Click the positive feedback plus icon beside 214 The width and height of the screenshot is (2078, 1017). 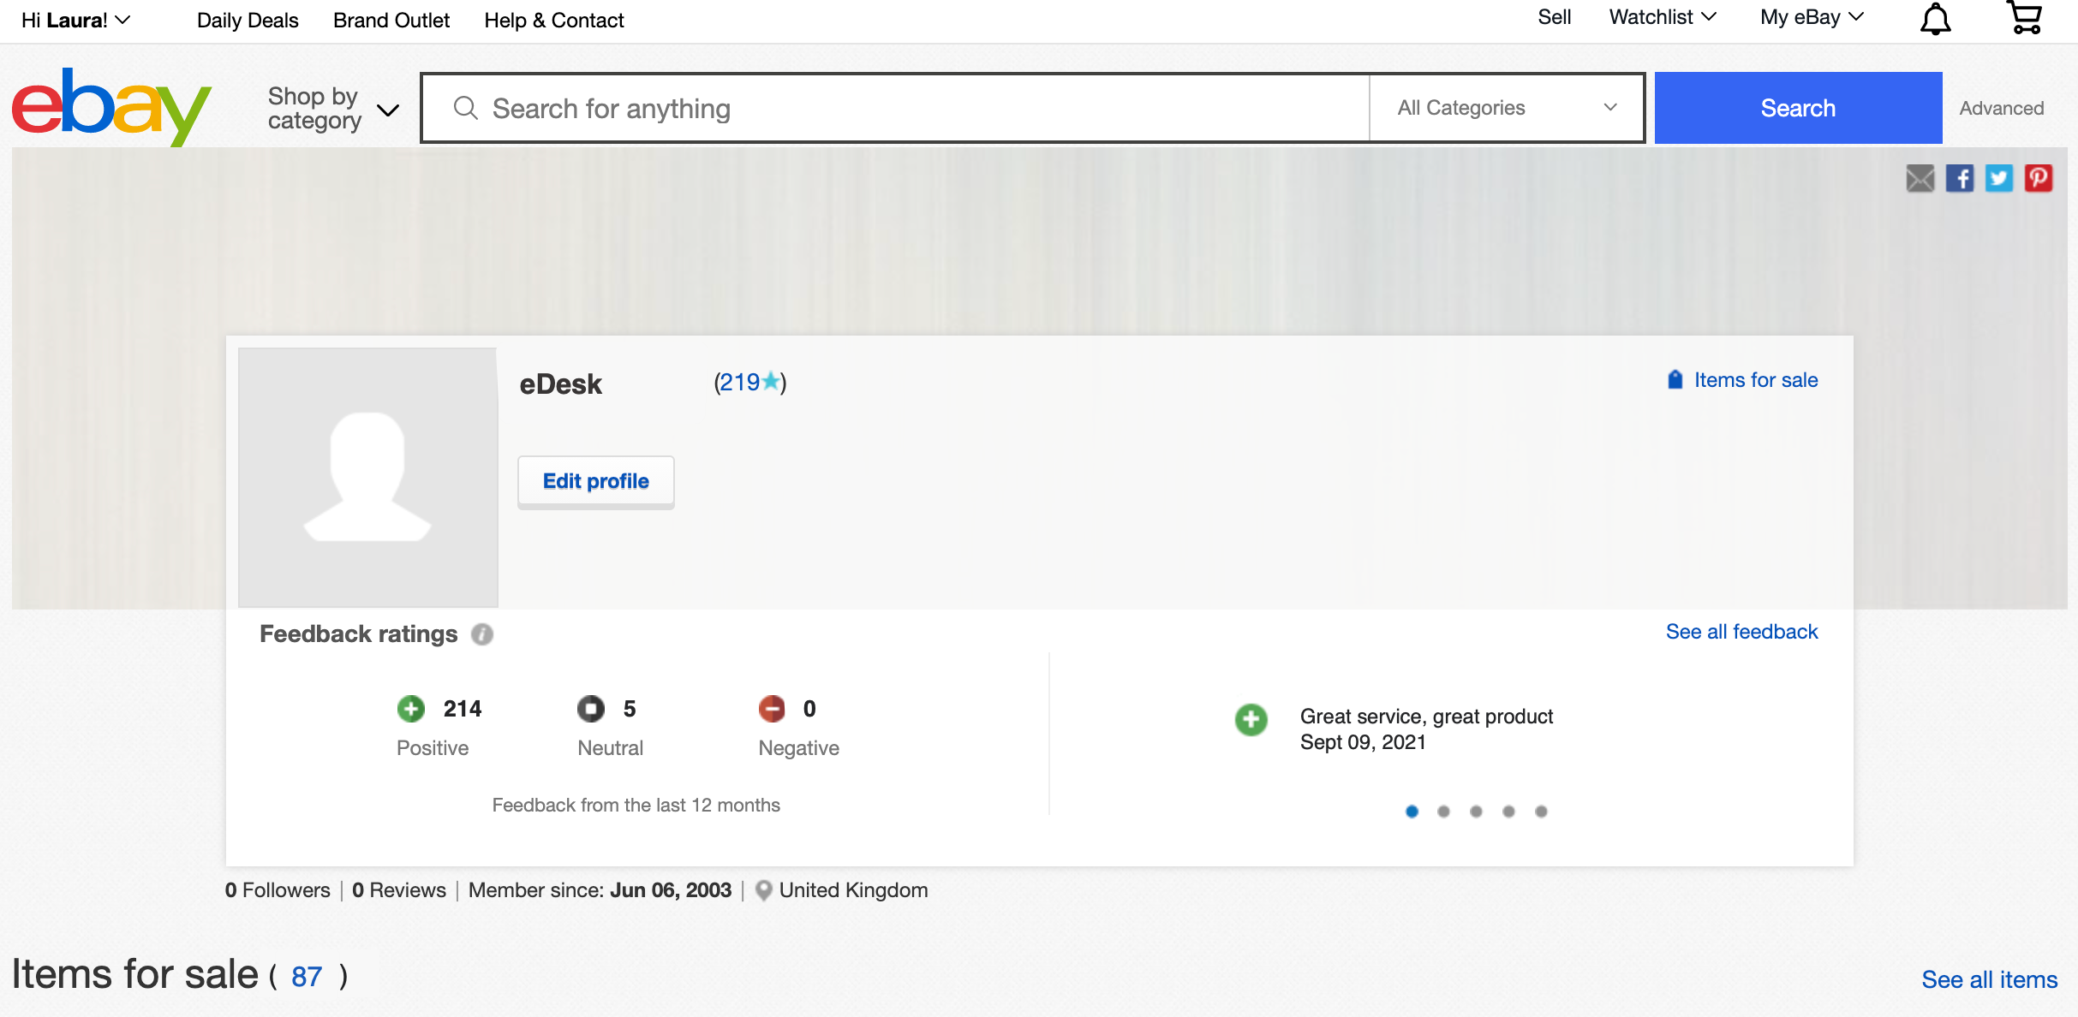(x=411, y=709)
